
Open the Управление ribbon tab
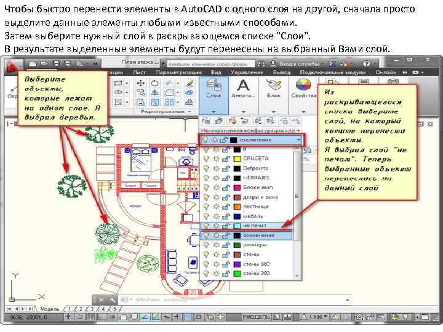coord(247,73)
